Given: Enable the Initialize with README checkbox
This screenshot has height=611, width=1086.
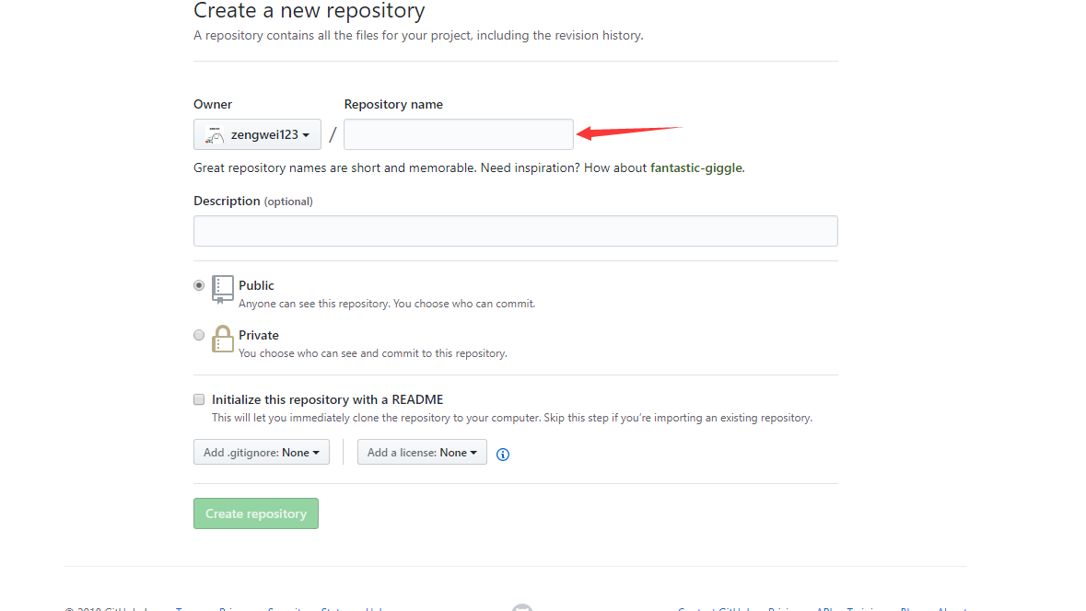Looking at the screenshot, I should click(x=199, y=399).
